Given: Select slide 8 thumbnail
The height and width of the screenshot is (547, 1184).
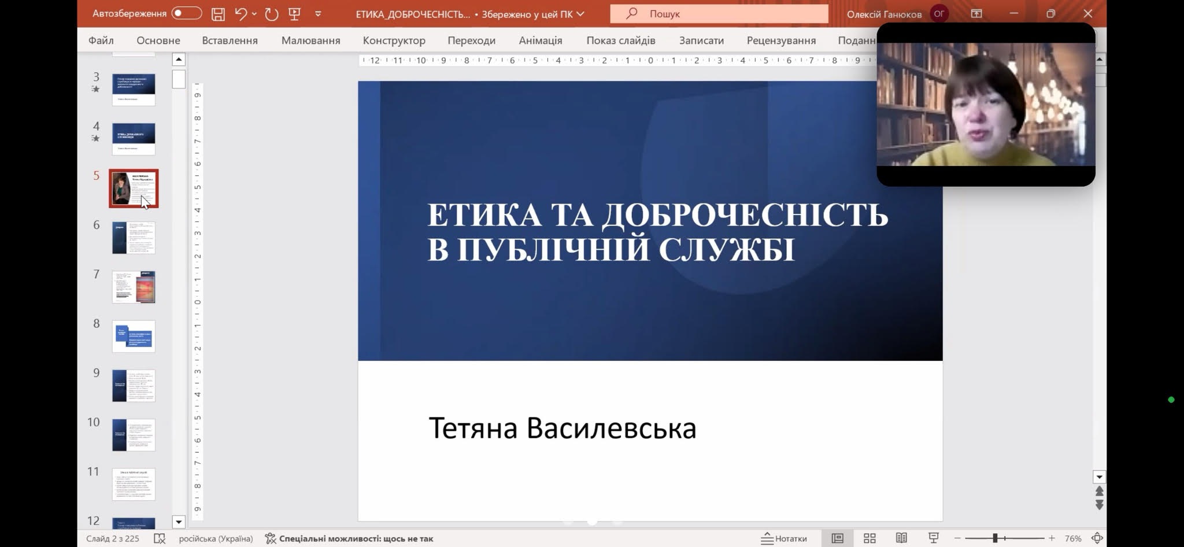Looking at the screenshot, I should [x=134, y=337].
